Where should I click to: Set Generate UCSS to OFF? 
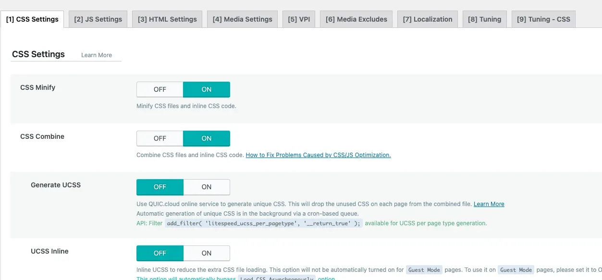pos(160,187)
